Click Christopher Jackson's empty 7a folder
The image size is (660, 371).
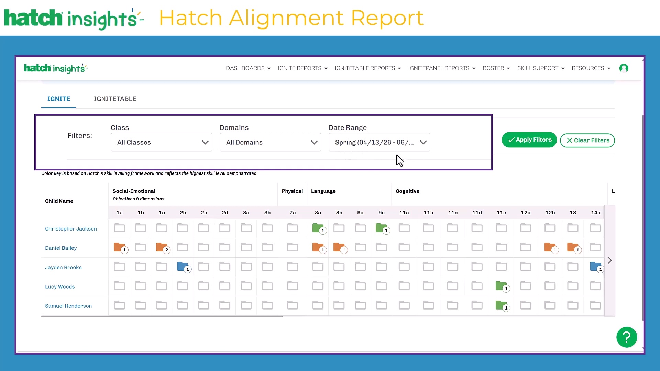tap(293, 228)
